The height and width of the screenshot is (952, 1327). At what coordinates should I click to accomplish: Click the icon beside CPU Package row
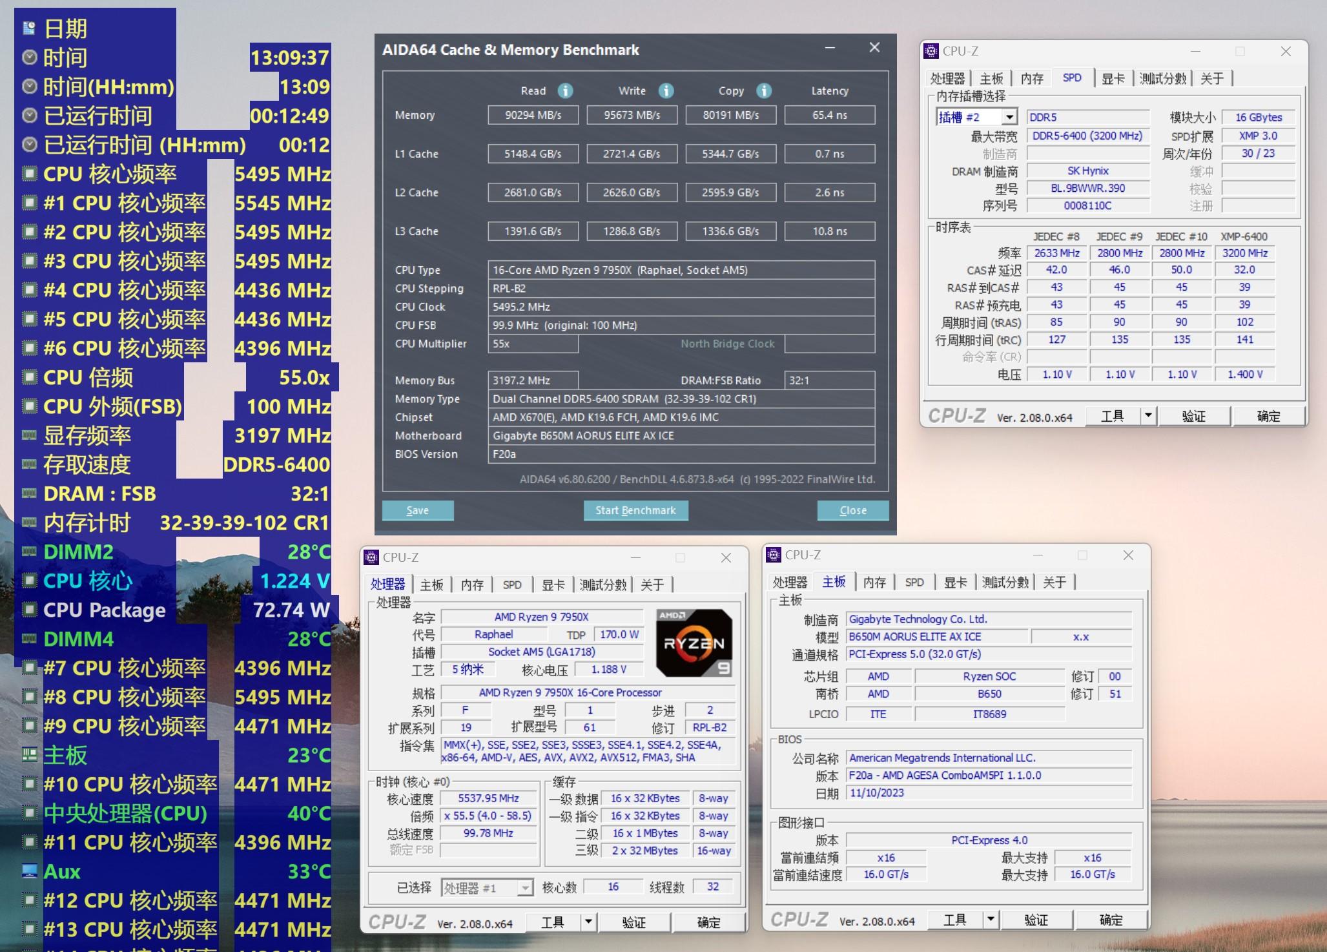click(x=29, y=610)
